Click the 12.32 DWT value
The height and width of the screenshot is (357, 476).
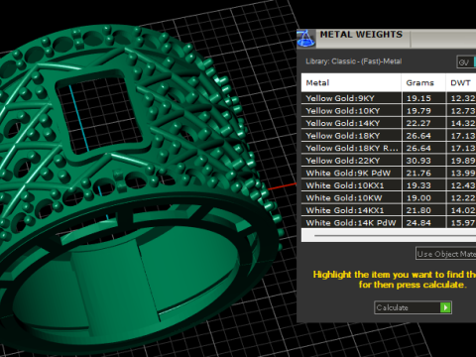point(463,98)
